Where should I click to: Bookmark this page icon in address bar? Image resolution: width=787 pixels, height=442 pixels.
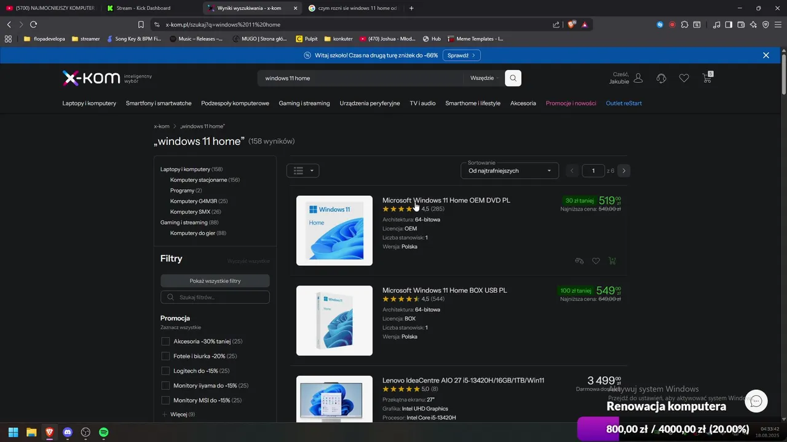pos(141,25)
